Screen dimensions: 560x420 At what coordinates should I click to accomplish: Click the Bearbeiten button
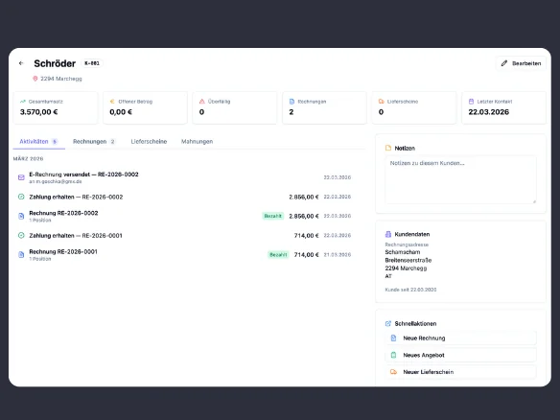(x=521, y=63)
